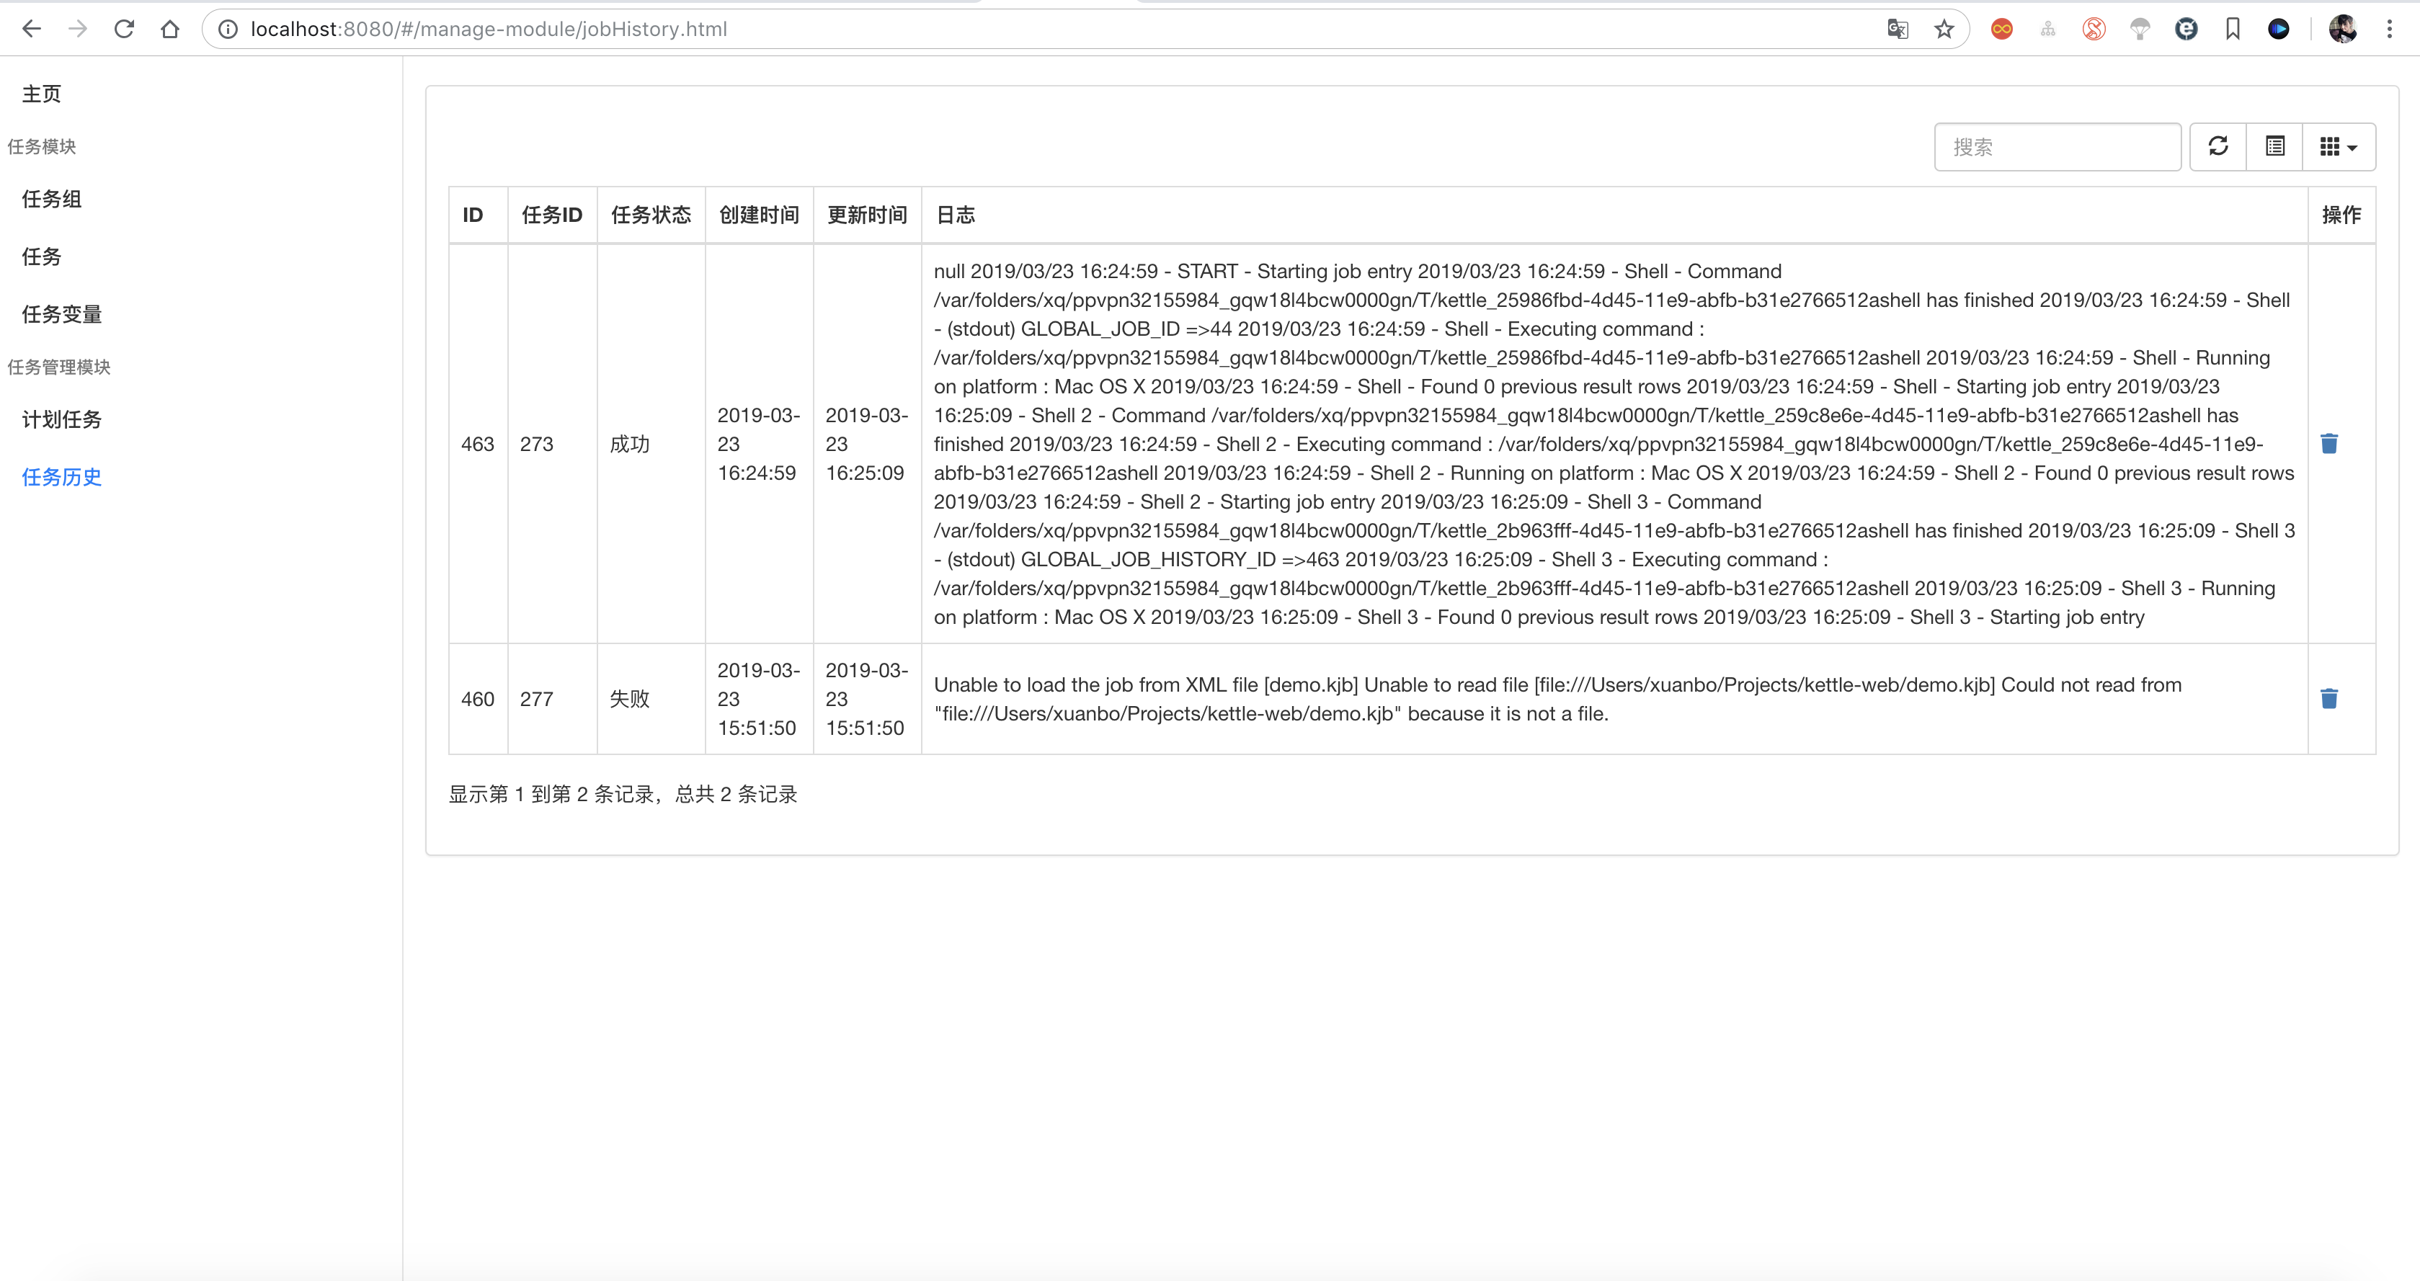Delete job history record 463

[2329, 443]
